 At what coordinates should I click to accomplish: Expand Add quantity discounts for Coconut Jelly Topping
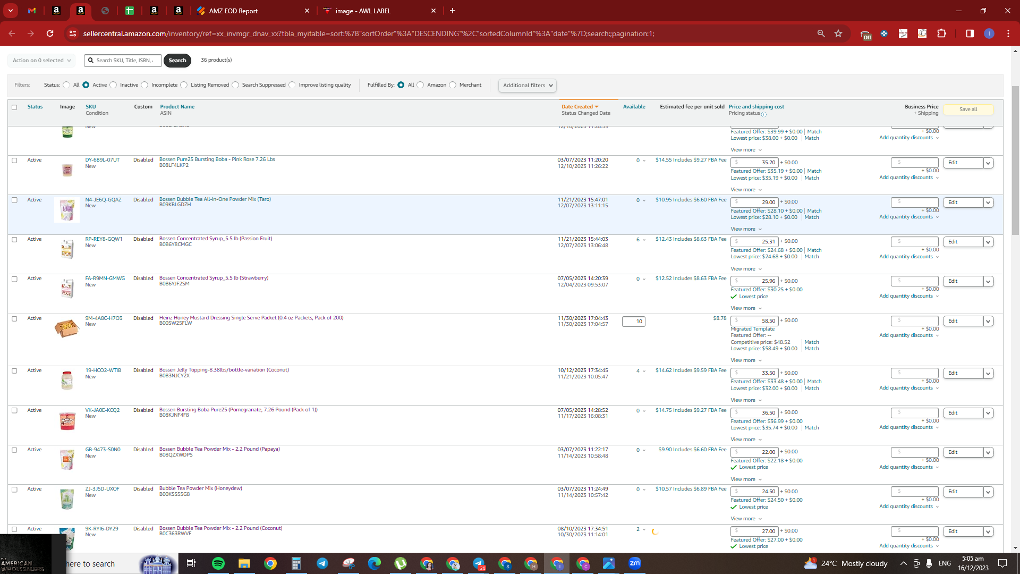909,388
